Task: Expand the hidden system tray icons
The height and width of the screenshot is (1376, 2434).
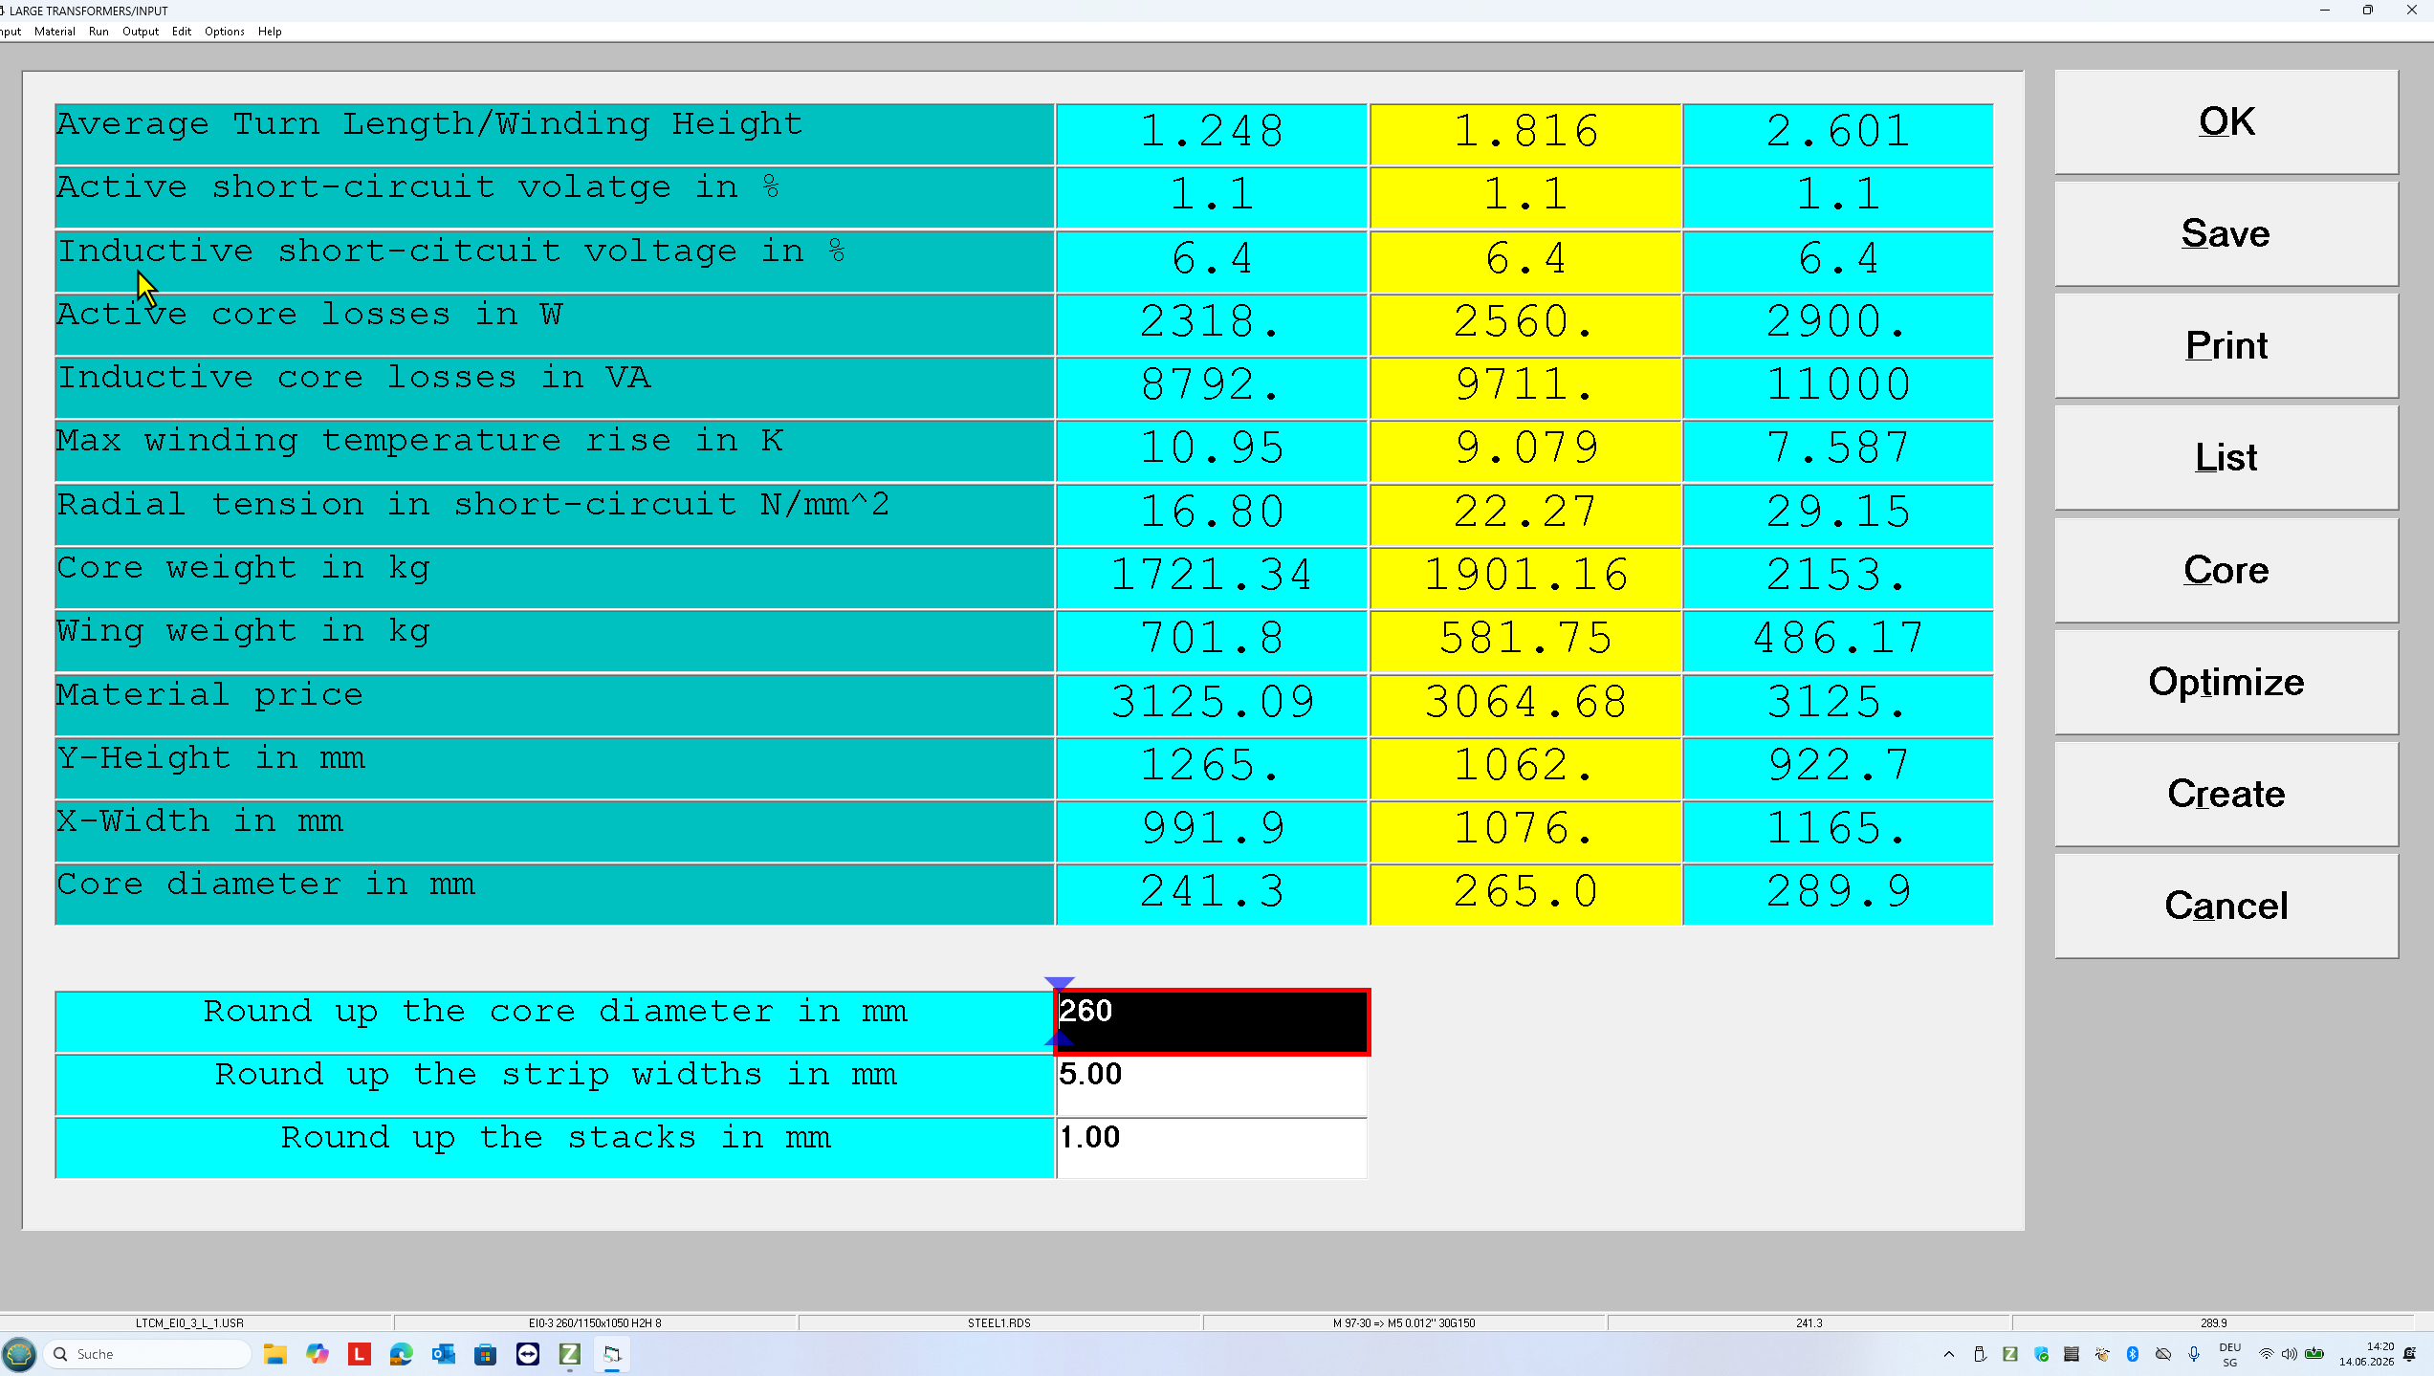Action: [x=1949, y=1354]
